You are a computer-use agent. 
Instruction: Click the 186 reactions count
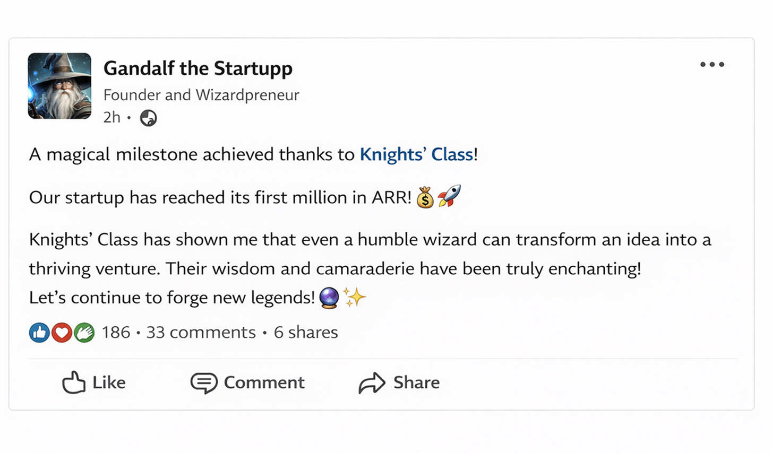(116, 332)
